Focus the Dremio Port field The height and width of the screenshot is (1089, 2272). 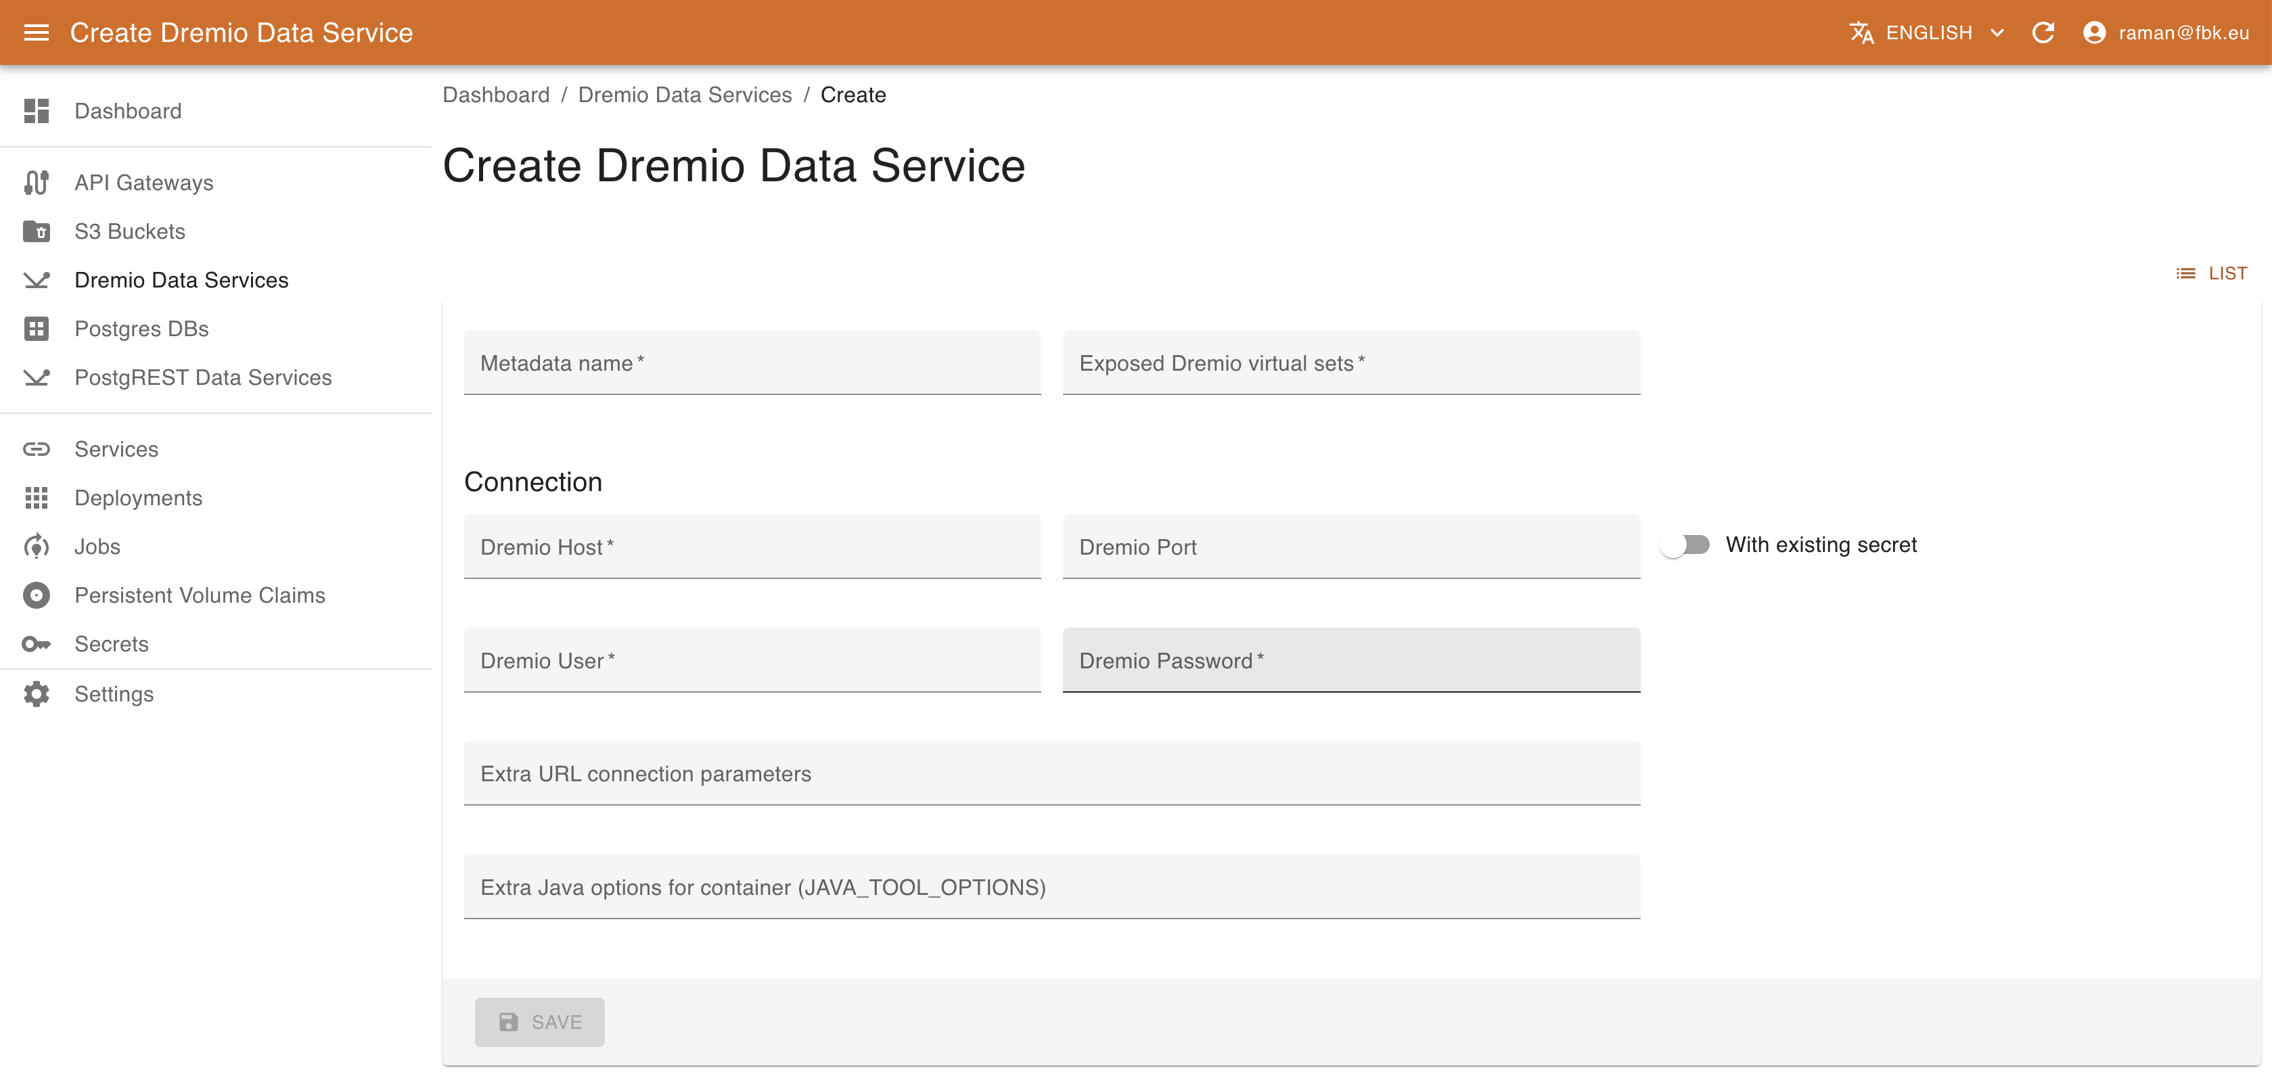[x=1351, y=547]
